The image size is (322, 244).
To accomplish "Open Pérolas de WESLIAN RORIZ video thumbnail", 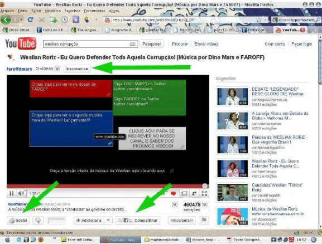I will click(233, 144).
